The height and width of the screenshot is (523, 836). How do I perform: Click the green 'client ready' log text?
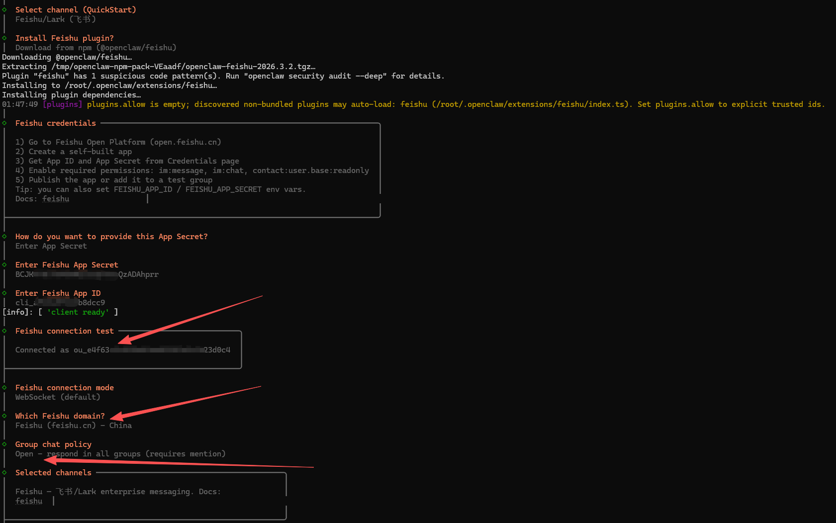[x=78, y=312]
